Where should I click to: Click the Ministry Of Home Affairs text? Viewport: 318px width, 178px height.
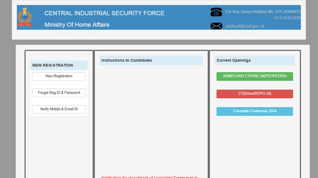[x=77, y=25]
